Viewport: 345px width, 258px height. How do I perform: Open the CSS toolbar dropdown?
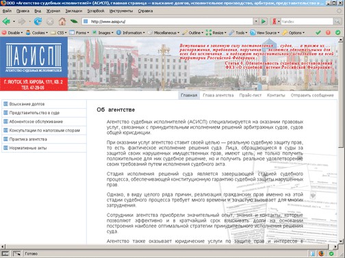click(59, 33)
